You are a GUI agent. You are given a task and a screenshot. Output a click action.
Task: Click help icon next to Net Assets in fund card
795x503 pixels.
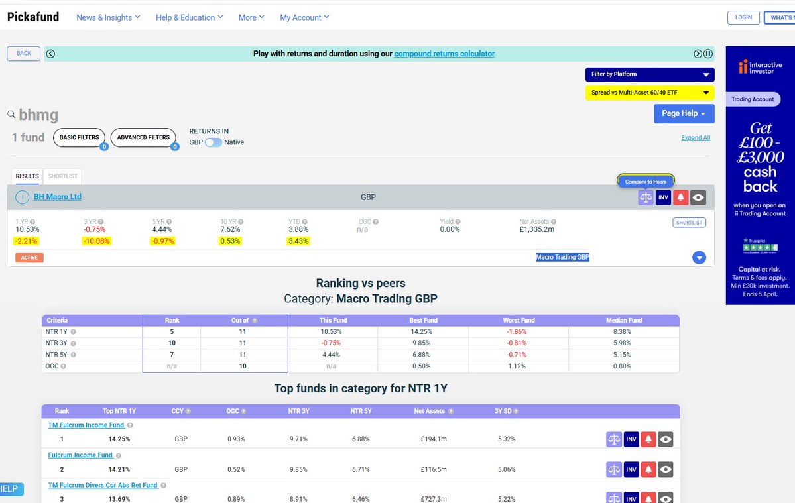click(x=554, y=222)
